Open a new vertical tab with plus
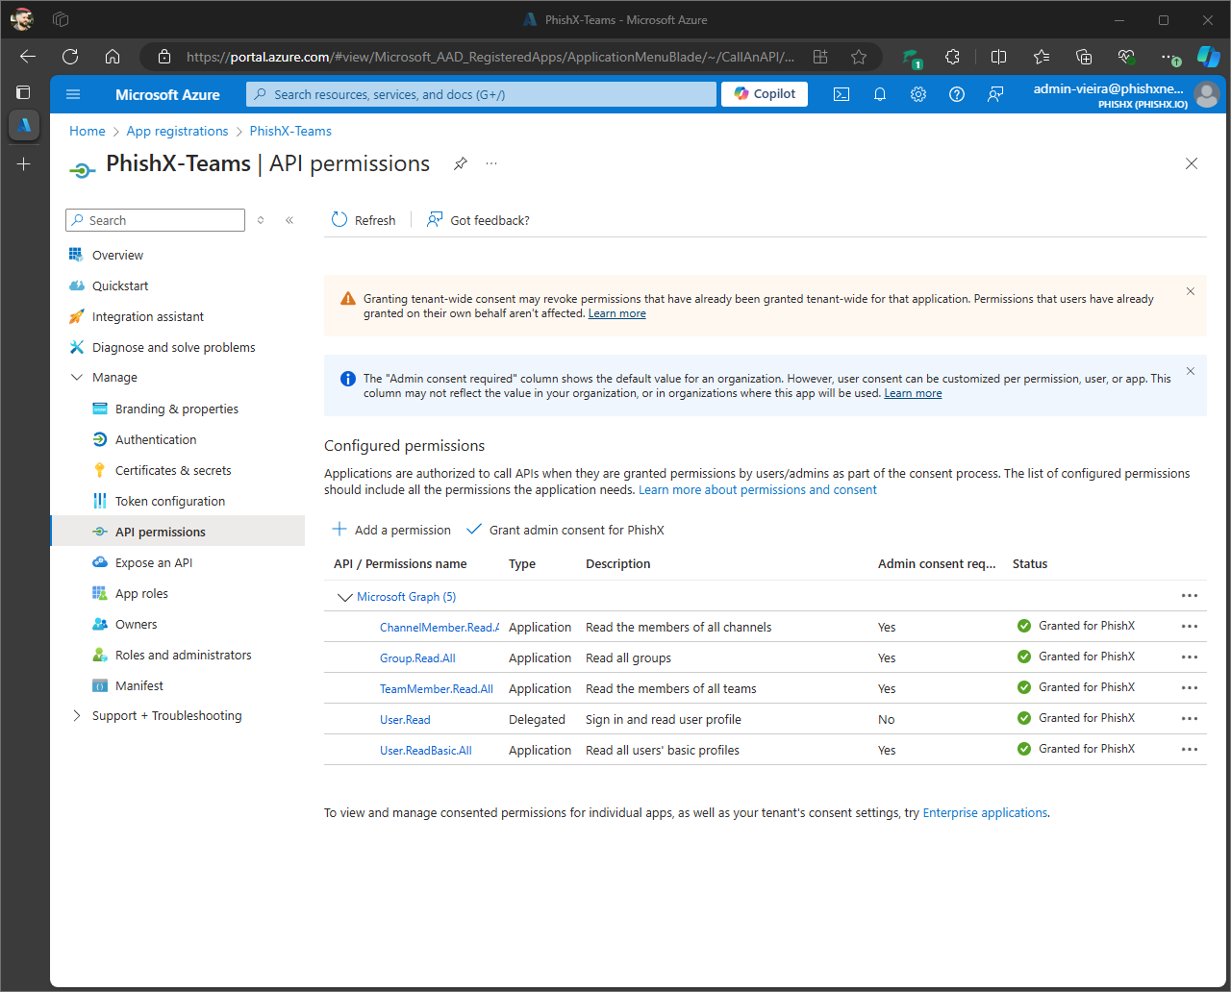The height and width of the screenshot is (992, 1231). tap(24, 164)
